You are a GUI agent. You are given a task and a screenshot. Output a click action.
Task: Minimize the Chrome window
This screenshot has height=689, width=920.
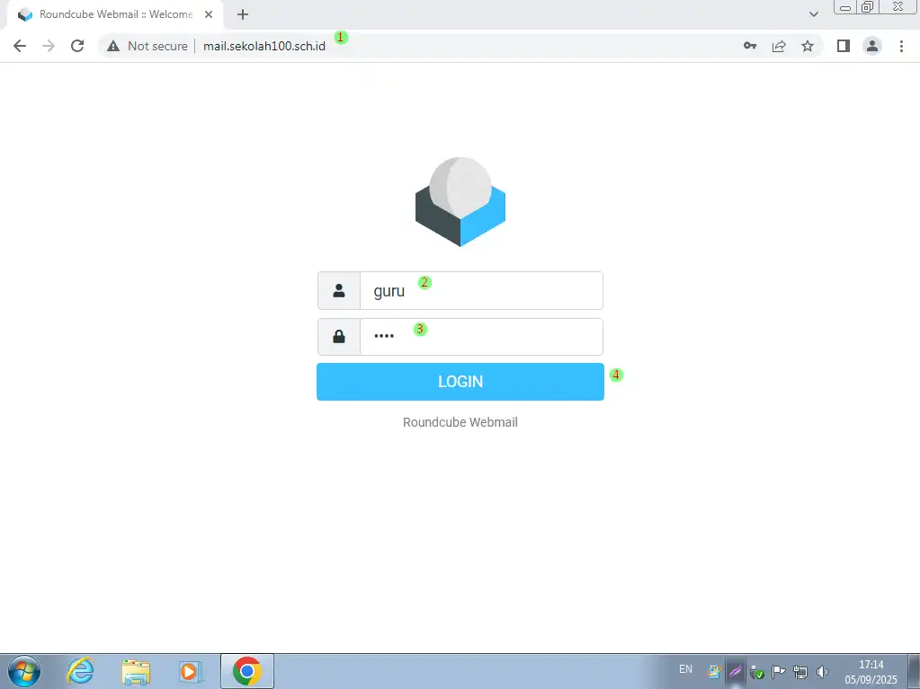(844, 7)
